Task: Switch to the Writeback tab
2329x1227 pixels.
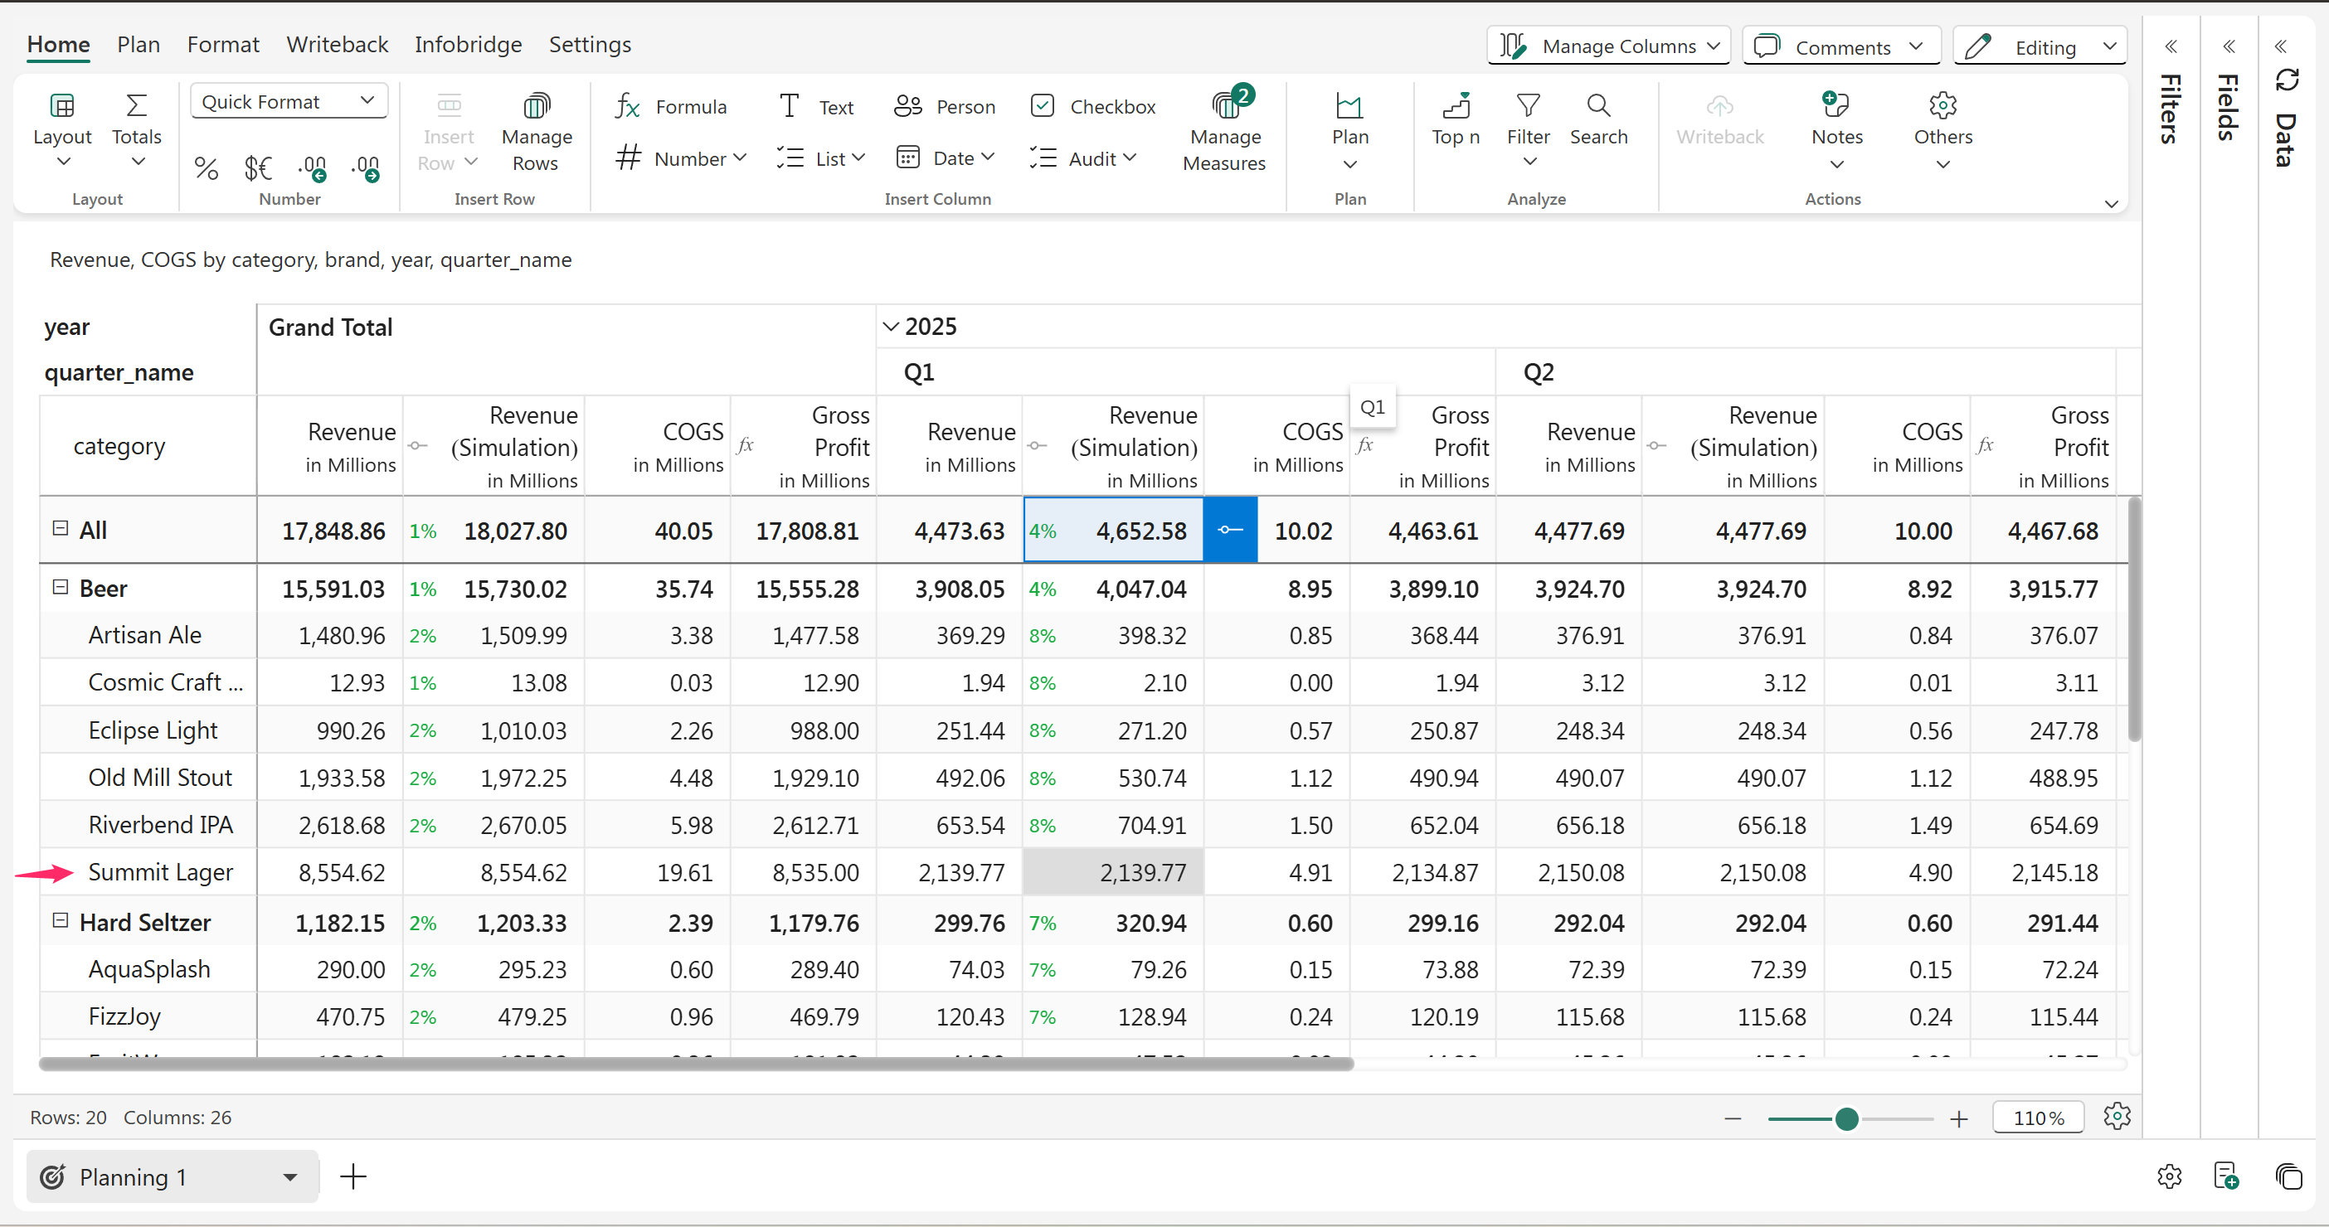Action: (x=337, y=44)
